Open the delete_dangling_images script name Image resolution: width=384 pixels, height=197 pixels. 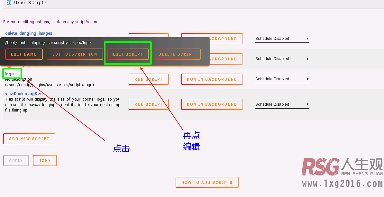pos(29,33)
